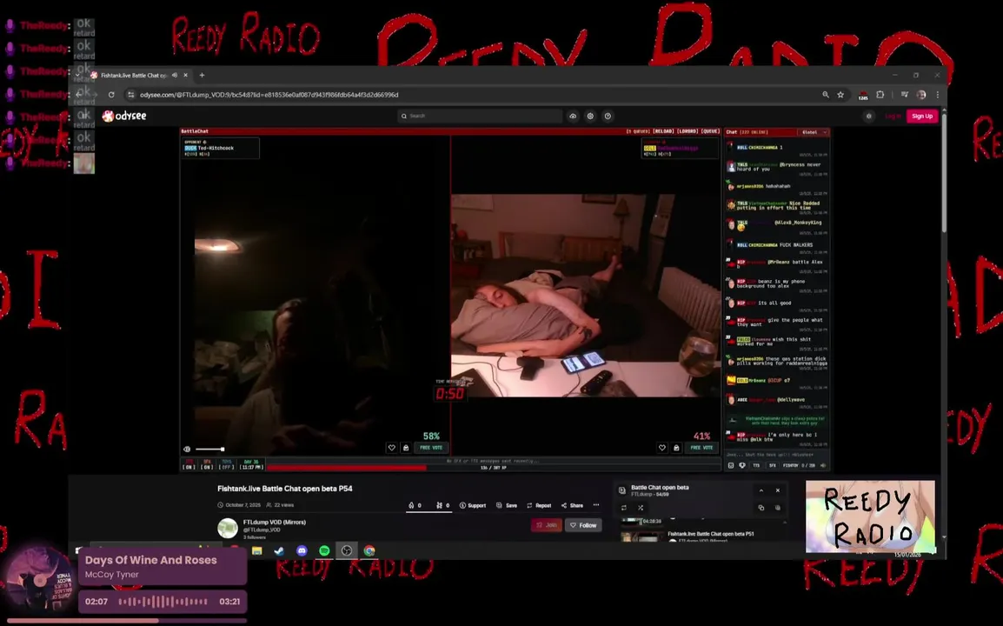Cast FREE VOTE for the 58% side
The width and height of the screenshot is (1003, 626).
[431, 448]
